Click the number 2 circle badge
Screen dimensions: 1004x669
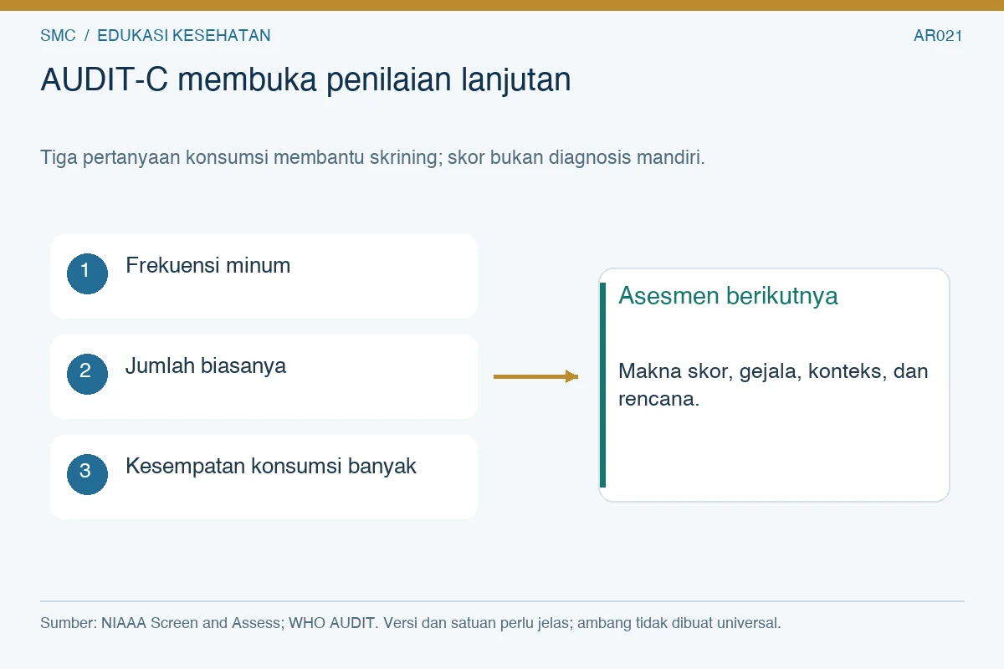(87, 374)
